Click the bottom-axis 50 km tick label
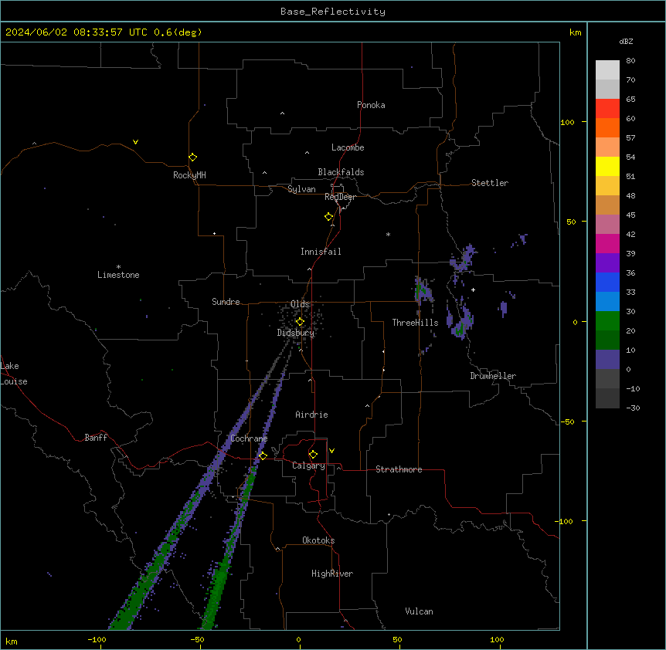Screen dimensions: 666x650 coord(397,639)
